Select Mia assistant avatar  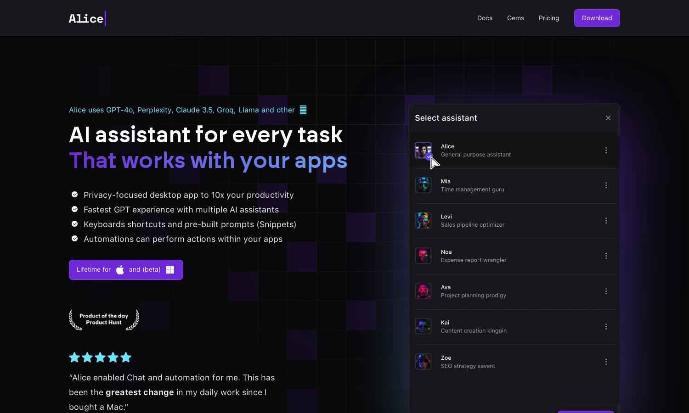click(x=423, y=185)
